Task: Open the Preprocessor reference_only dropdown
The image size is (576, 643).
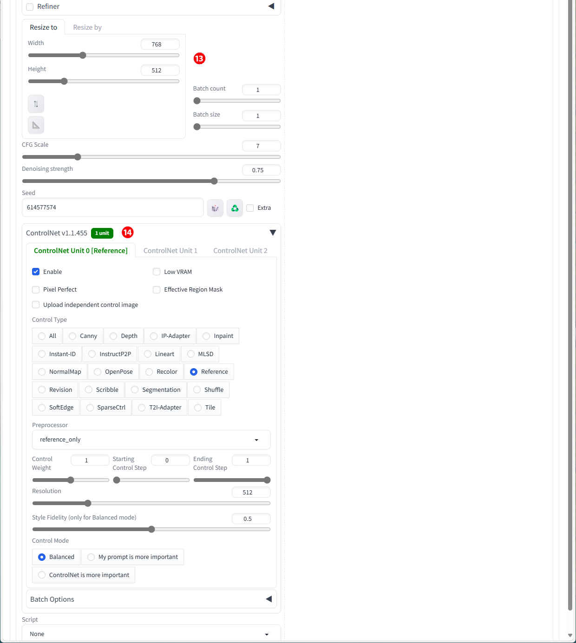Action: click(x=151, y=440)
